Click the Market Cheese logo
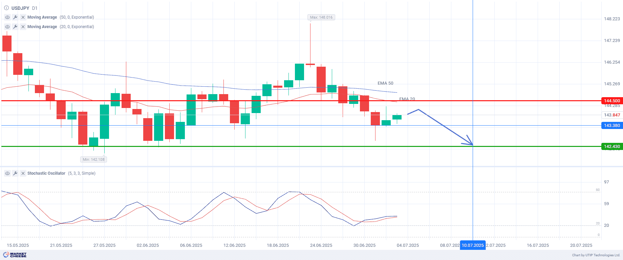 click(15, 255)
